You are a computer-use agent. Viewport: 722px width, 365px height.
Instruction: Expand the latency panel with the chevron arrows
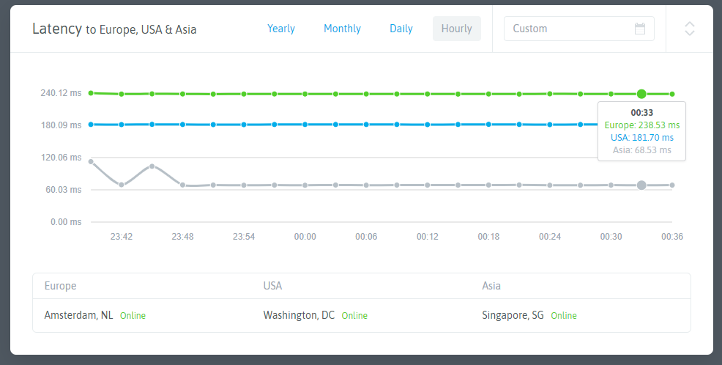689,29
